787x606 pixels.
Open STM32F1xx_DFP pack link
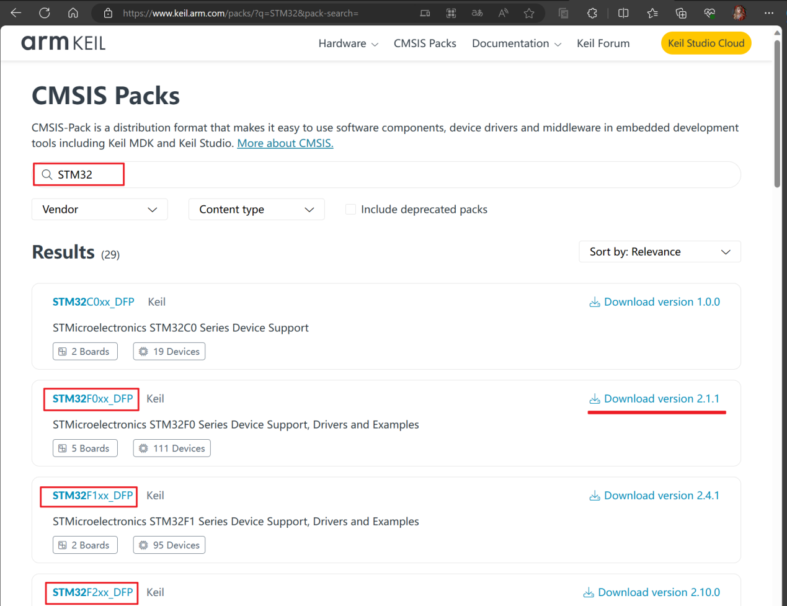coord(92,496)
